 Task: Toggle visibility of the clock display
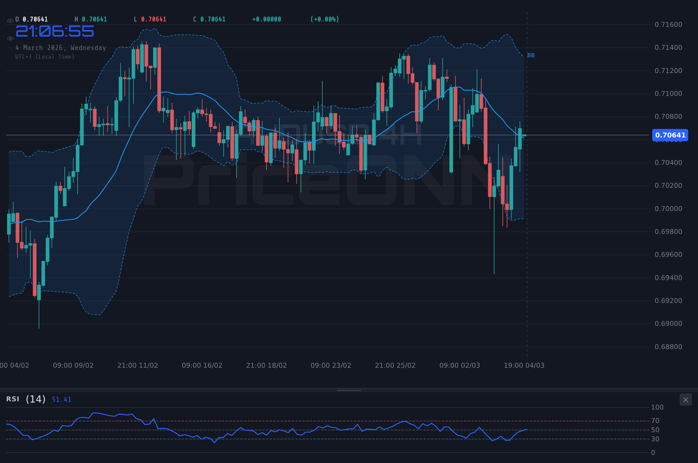pyautogui.click(x=10, y=38)
